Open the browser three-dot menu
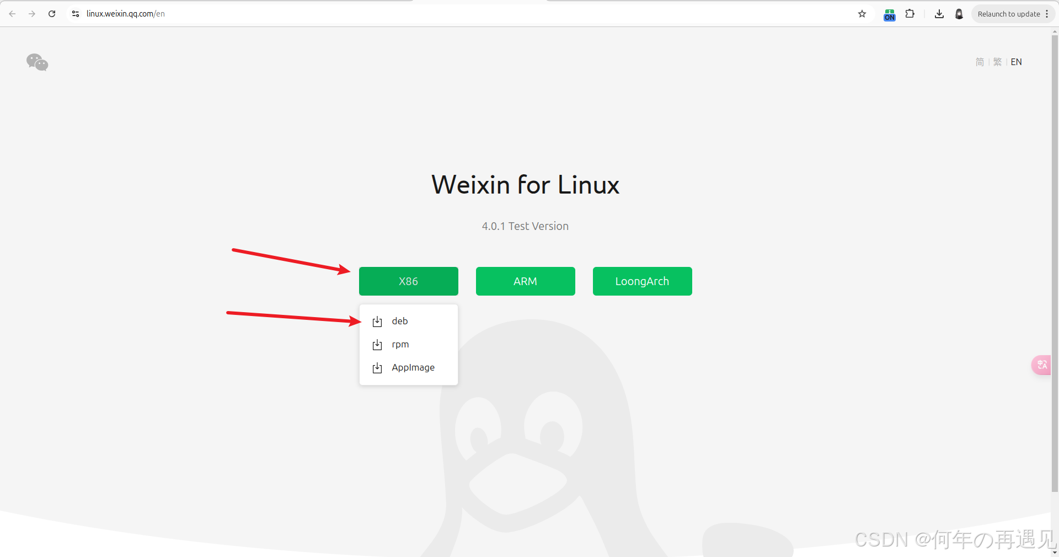1059x557 pixels. tap(1047, 14)
